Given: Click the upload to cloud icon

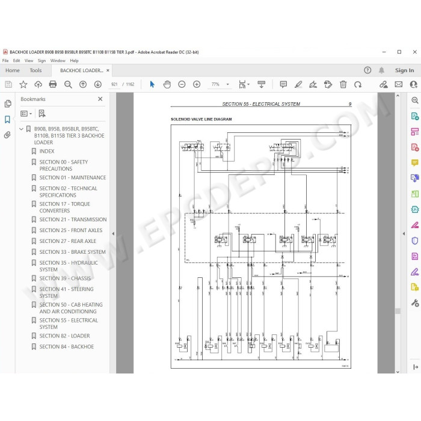Looking at the screenshot, I should (38, 85).
